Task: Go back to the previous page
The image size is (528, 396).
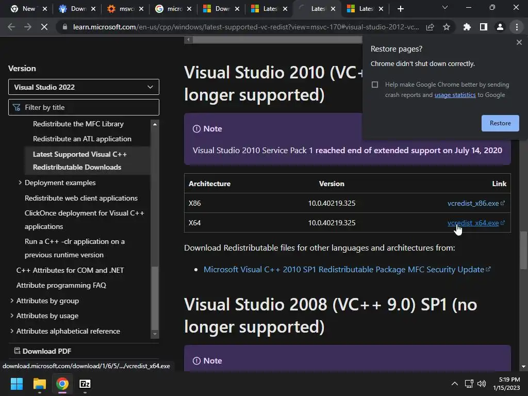Action: tap(11, 27)
